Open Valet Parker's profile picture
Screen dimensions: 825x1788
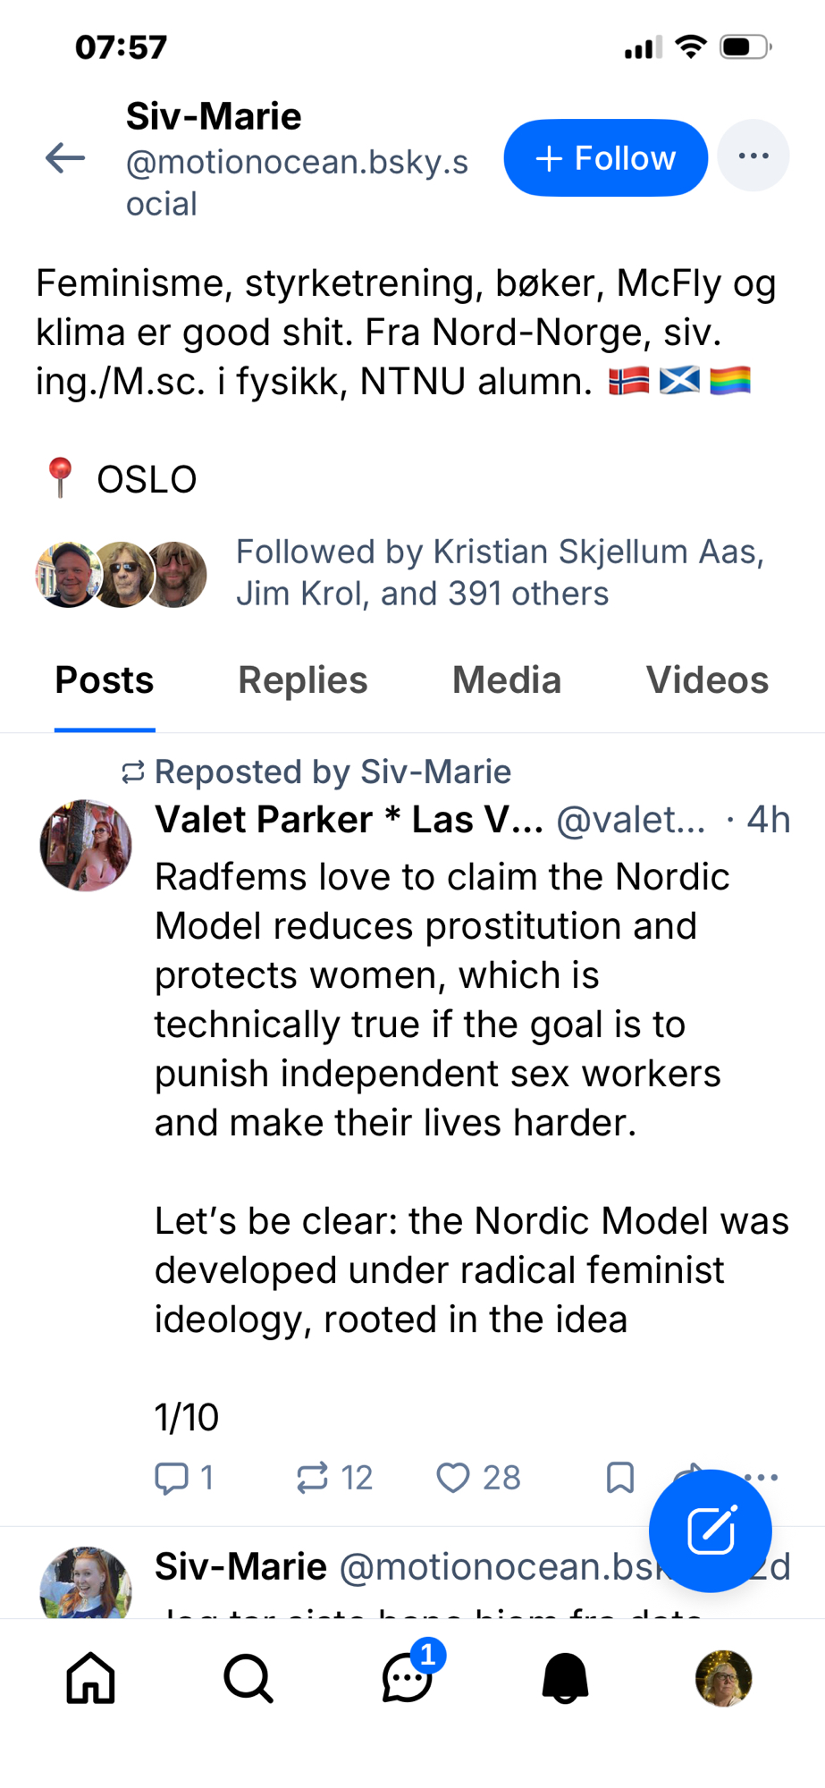point(86,845)
